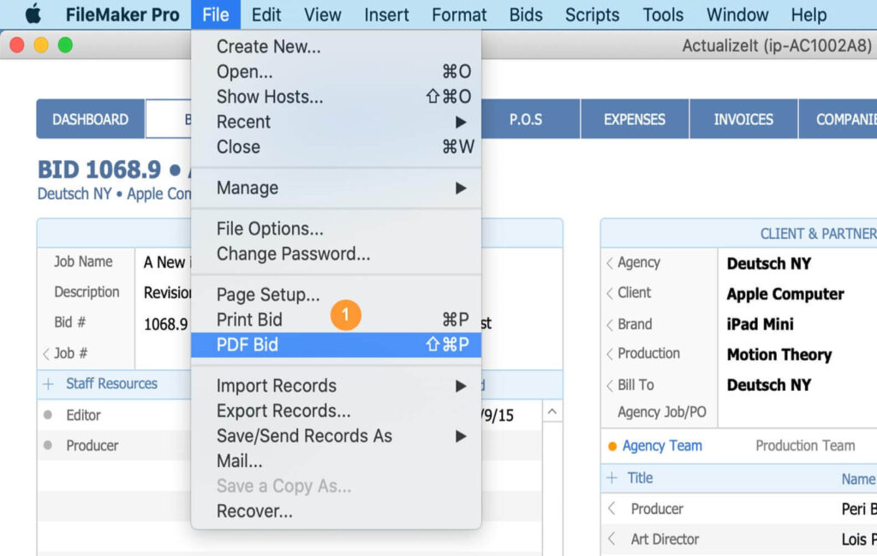Switch to the DASHBOARD tab
Viewport: 877px width, 556px height.
(x=91, y=119)
